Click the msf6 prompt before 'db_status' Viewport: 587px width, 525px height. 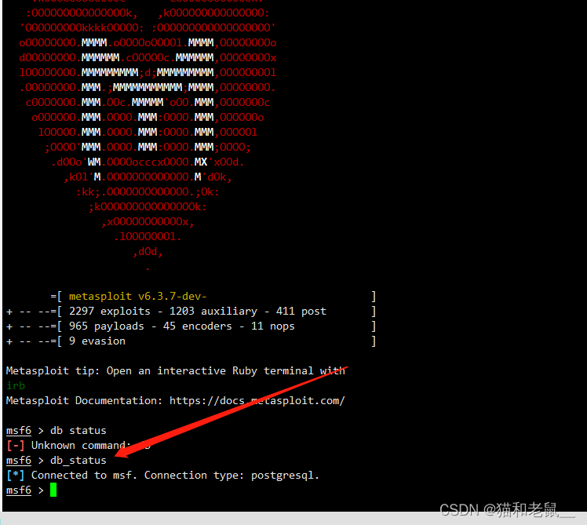point(19,460)
